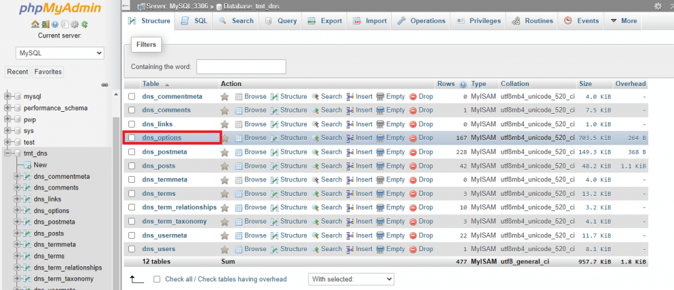Image resolution: width=674 pixels, height=290 pixels.
Task: Click Browse for dns_terms row
Action: (251, 193)
